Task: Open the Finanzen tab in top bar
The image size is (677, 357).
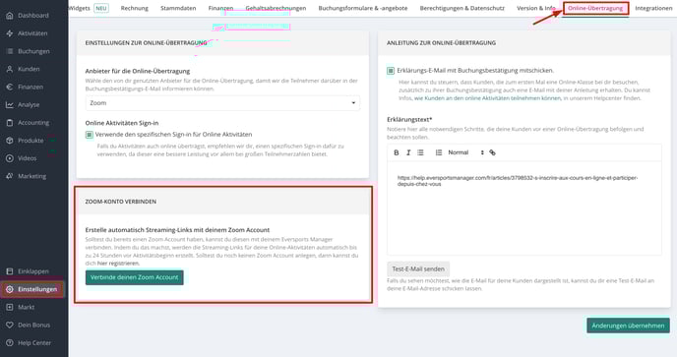Action: (x=220, y=8)
